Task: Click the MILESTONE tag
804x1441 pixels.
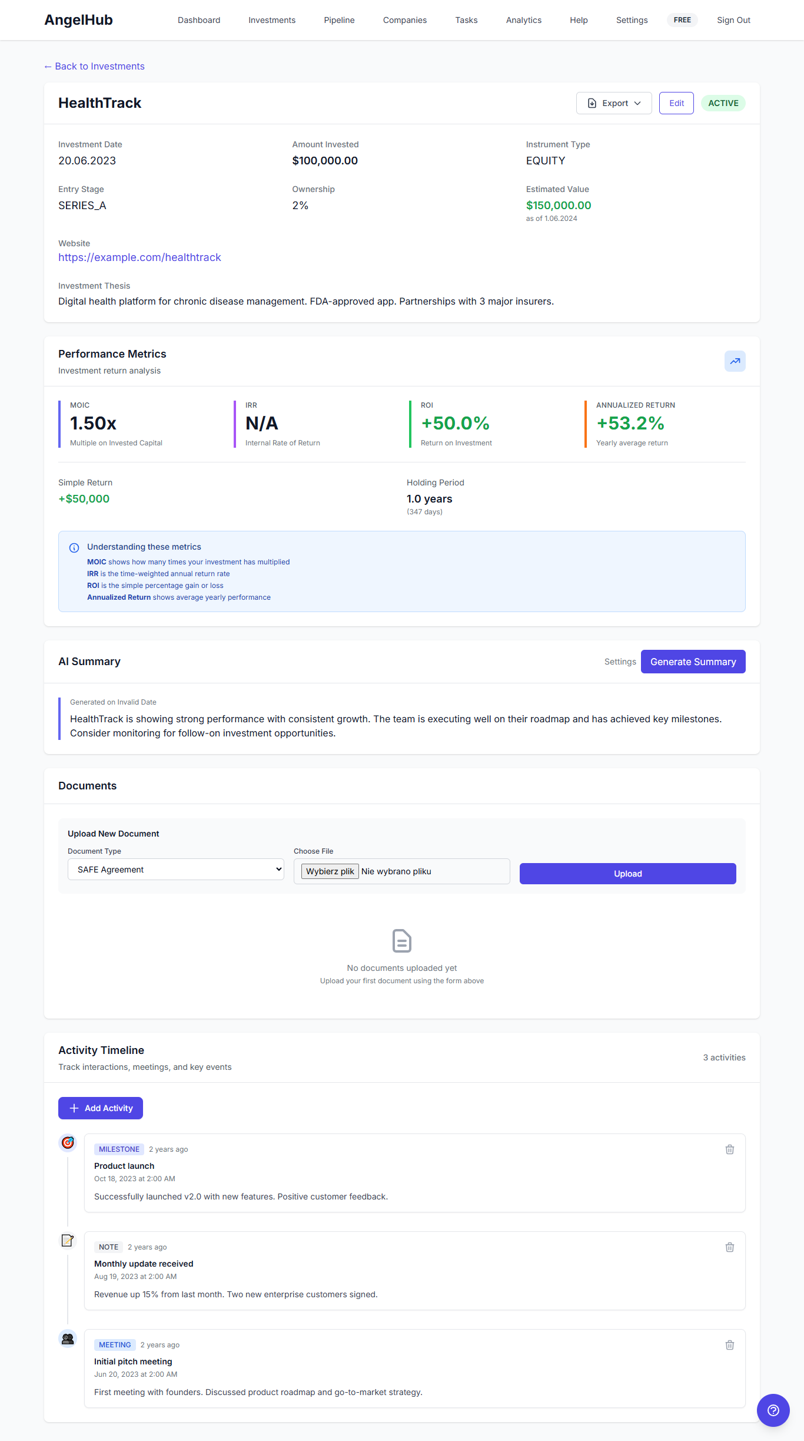Action: point(119,1149)
